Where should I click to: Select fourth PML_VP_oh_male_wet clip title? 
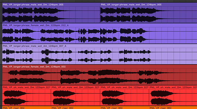click(173, 87)
